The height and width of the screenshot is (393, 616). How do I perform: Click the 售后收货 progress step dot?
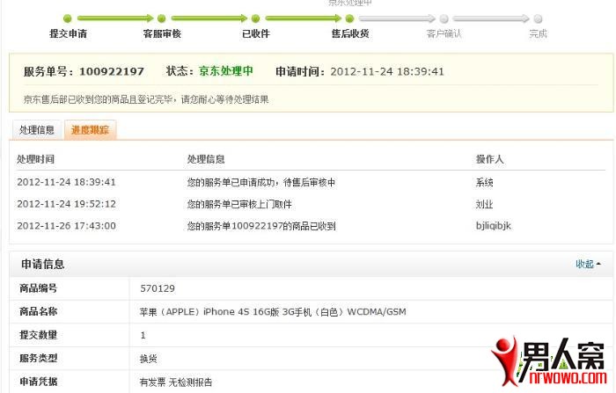tap(349, 18)
